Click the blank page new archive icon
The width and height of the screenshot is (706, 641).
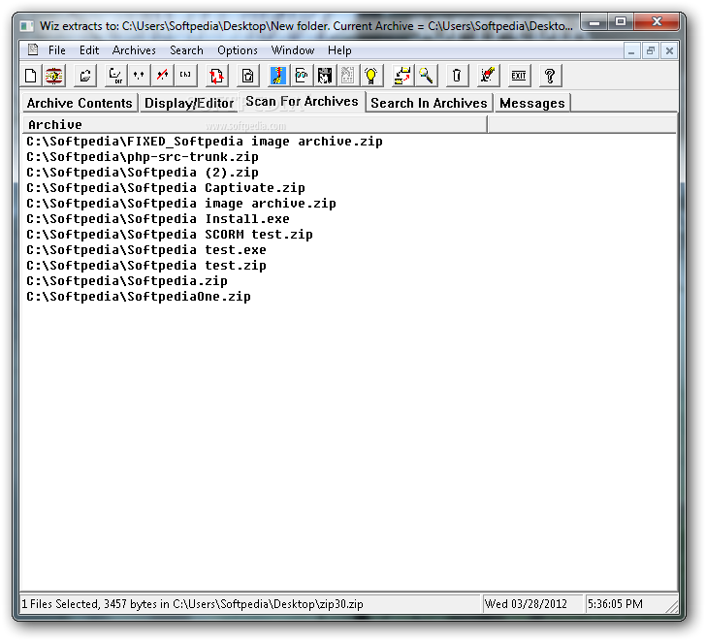[31, 76]
